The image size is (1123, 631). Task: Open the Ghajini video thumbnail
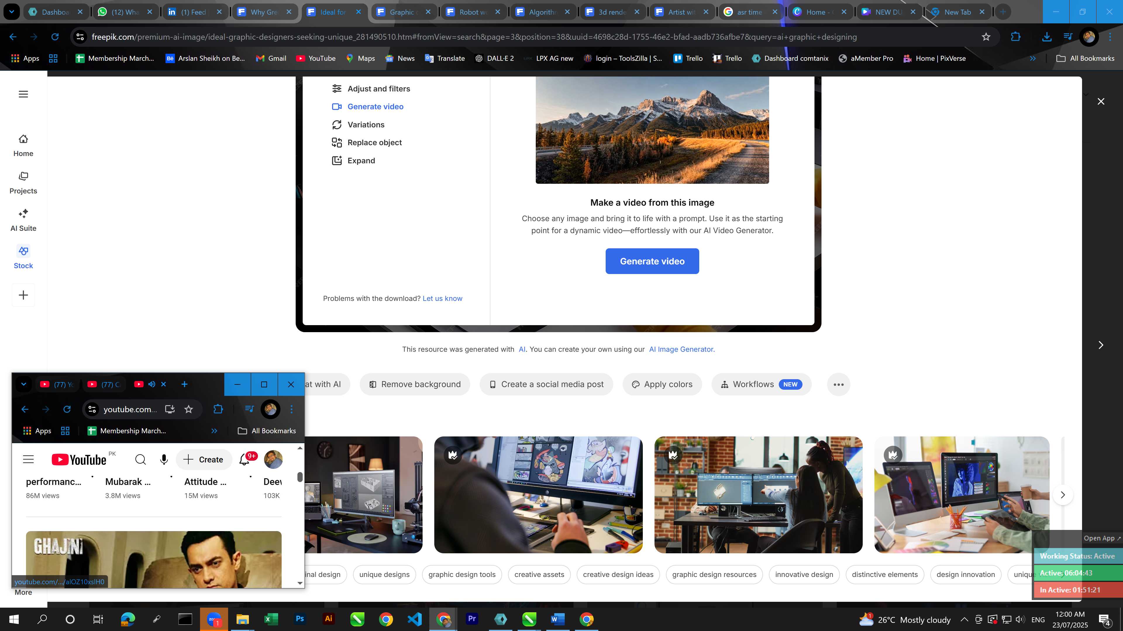click(154, 559)
